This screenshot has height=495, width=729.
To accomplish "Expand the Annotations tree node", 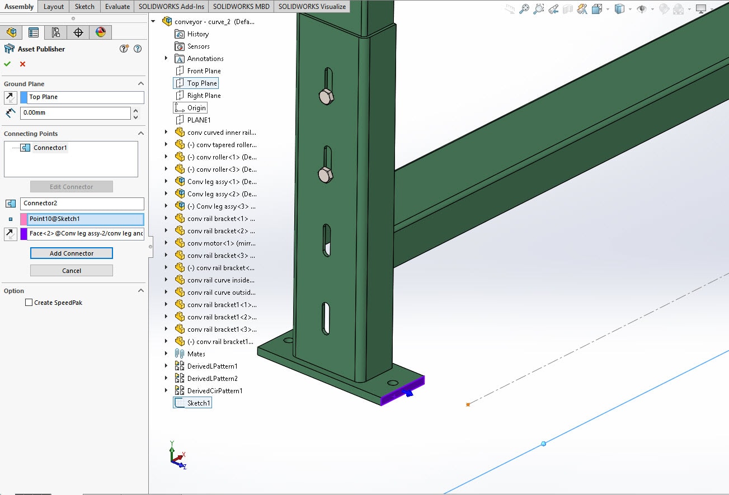I will (166, 58).
